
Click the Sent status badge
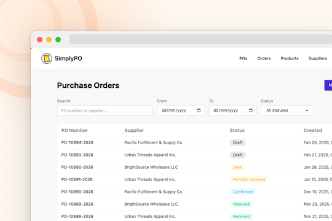tap(237, 167)
